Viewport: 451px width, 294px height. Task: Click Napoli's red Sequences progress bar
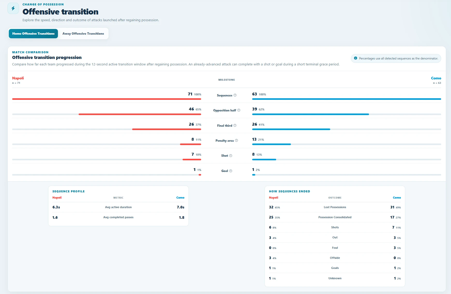[x=107, y=99]
